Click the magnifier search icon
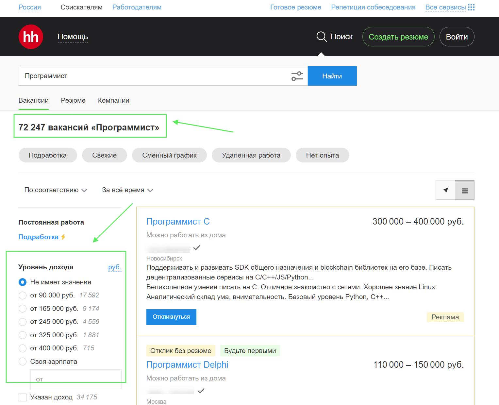The width and height of the screenshot is (499, 405). (321, 37)
